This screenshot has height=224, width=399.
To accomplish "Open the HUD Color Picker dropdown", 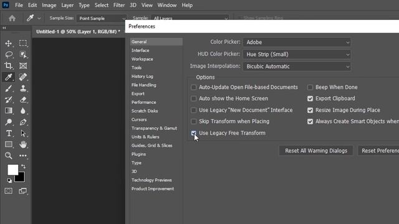I will pyautogui.click(x=297, y=54).
